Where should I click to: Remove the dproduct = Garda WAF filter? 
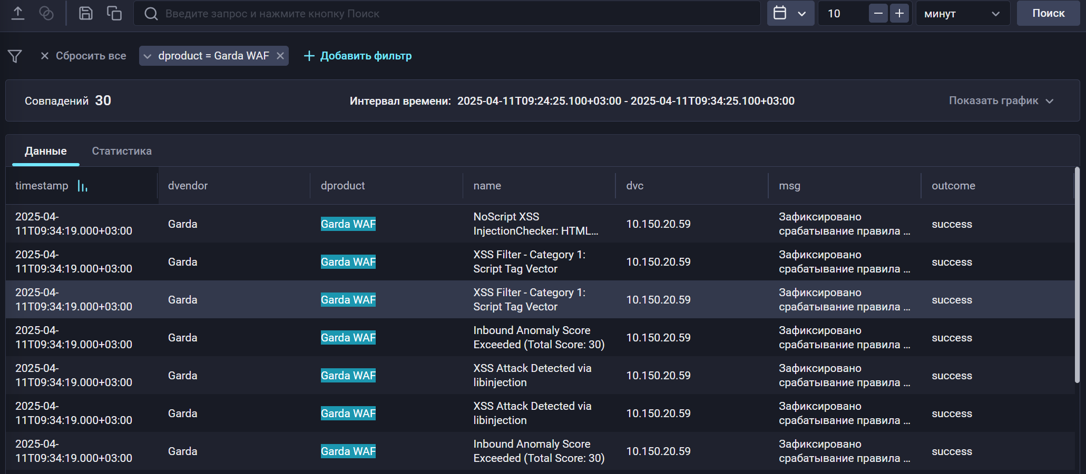[280, 56]
